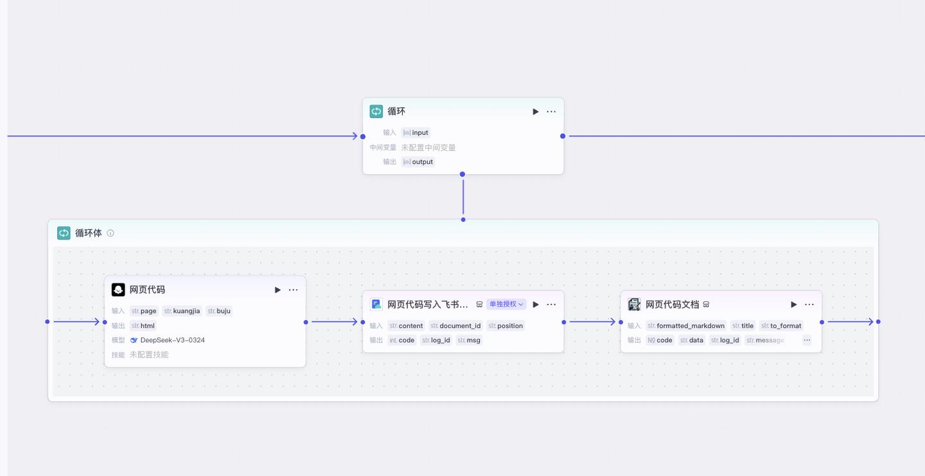
Task: Run the 网页代码 node
Action: click(277, 290)
